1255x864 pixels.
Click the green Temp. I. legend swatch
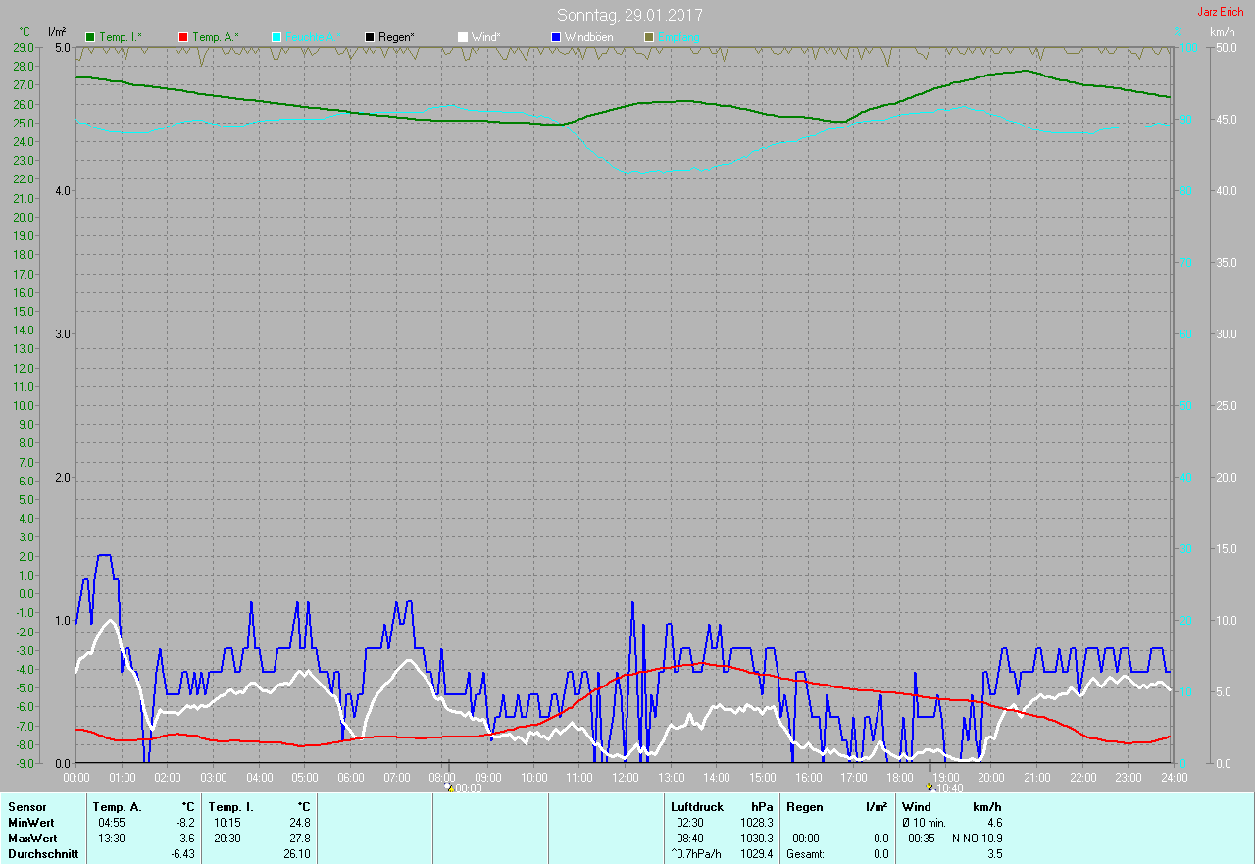(x=90, y=37)
